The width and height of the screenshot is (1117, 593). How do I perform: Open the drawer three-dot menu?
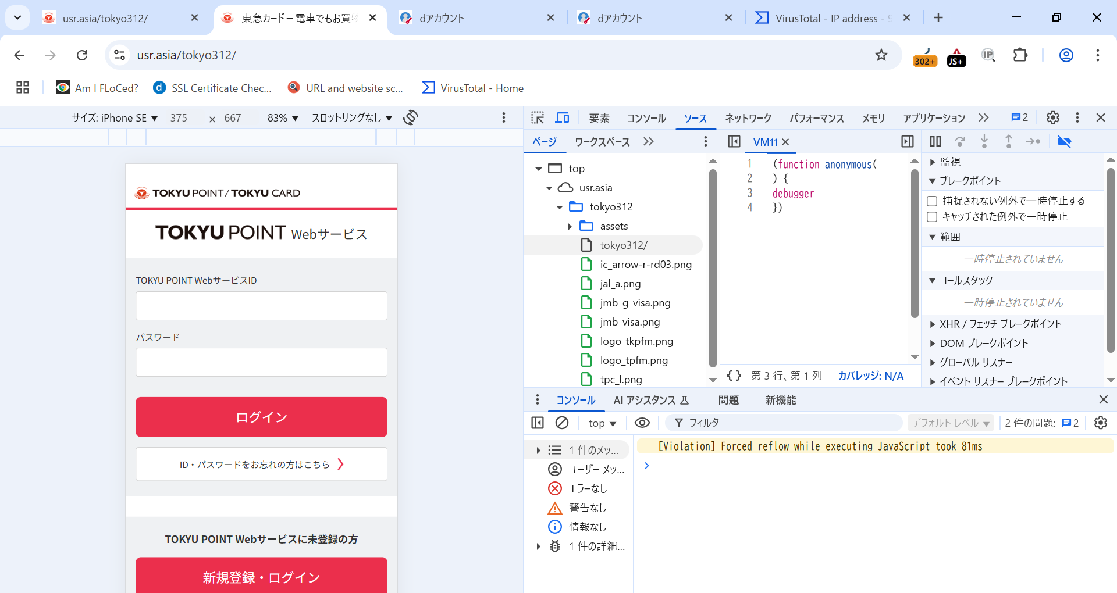click(x=538, y=399)
